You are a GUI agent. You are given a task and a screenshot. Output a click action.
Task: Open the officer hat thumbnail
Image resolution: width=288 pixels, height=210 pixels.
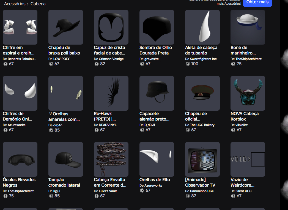click(202, 93)
